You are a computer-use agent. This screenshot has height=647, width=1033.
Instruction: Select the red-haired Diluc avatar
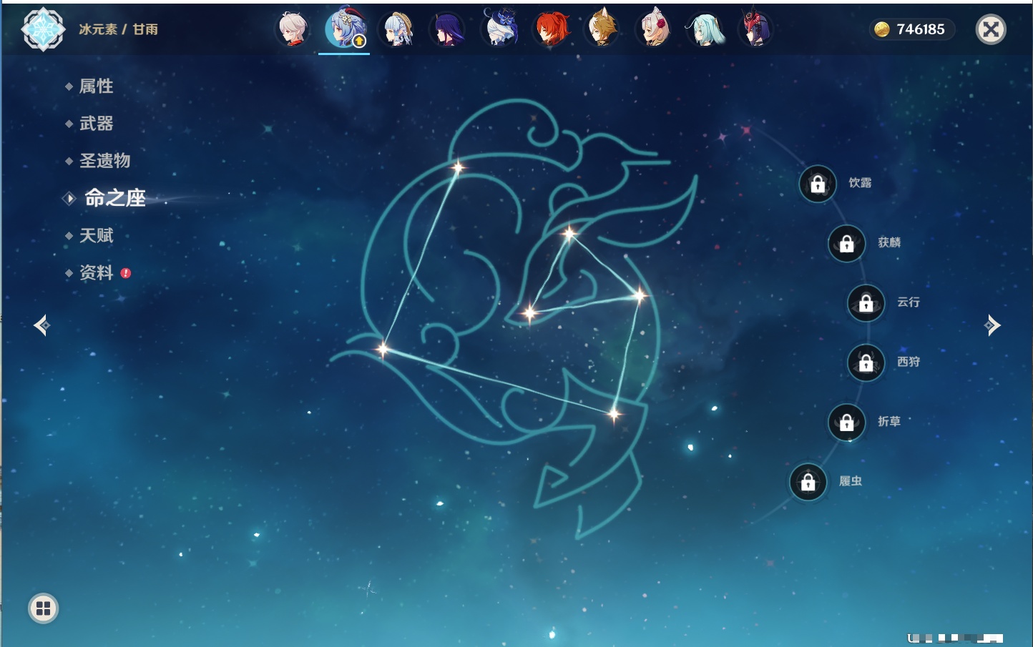point(552,29)
